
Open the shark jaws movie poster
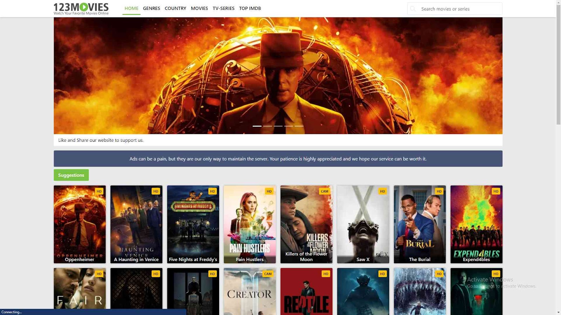[420, 292]
